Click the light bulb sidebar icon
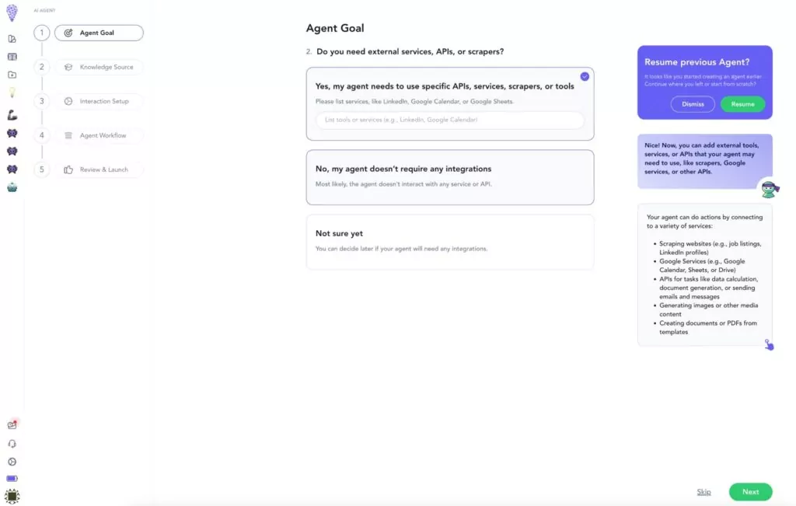Image resolution: width=796 pixels, height=506 pixels. tap(12, 92)
